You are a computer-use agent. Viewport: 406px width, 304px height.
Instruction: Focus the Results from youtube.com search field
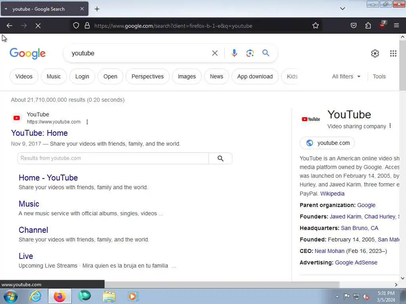[113, 158]
